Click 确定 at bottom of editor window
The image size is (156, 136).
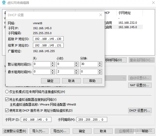coord(82,131)
